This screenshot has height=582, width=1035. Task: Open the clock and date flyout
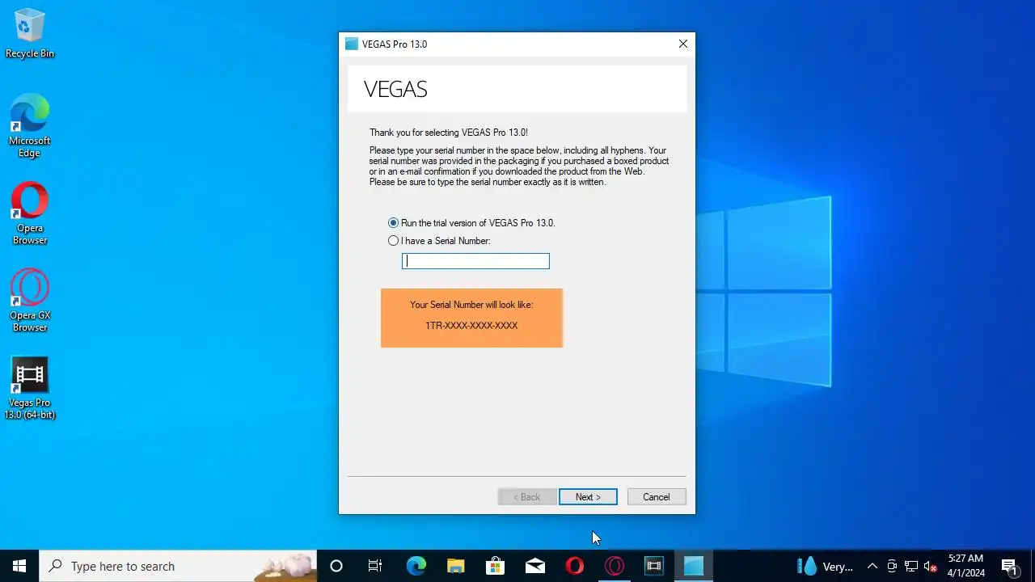pyautogui.click(x=966, y=566)
